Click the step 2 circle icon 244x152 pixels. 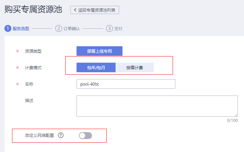[58, 28]
